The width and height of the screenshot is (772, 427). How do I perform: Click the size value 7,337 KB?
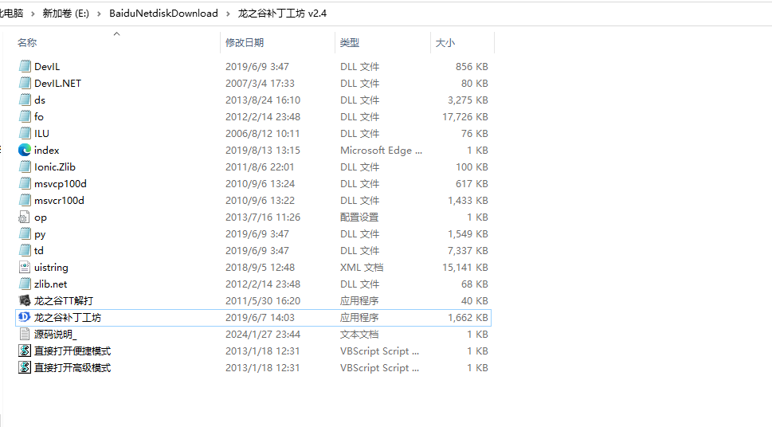[x=468, y=251]
